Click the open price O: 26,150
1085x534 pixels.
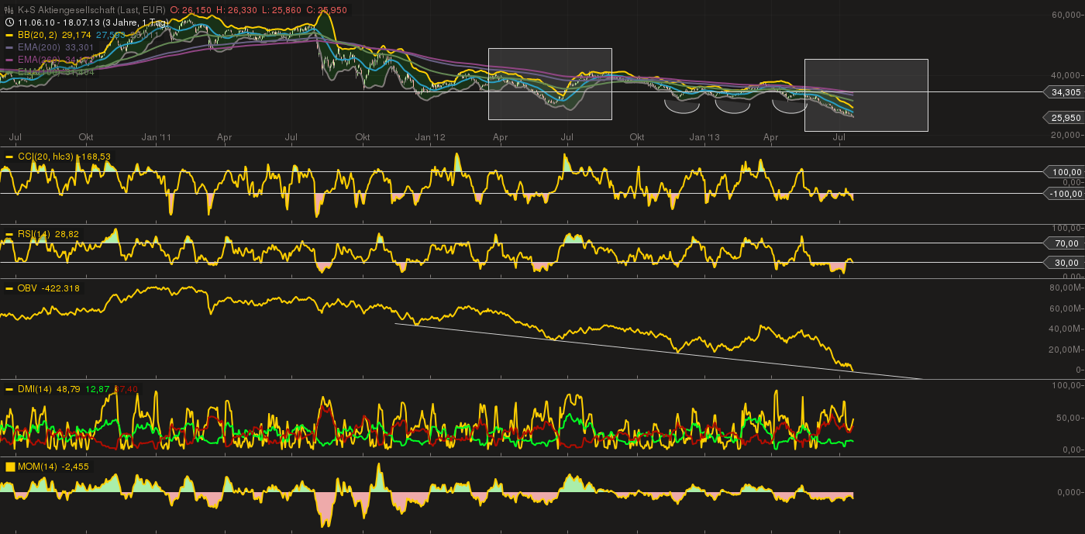tap(191, 10)
